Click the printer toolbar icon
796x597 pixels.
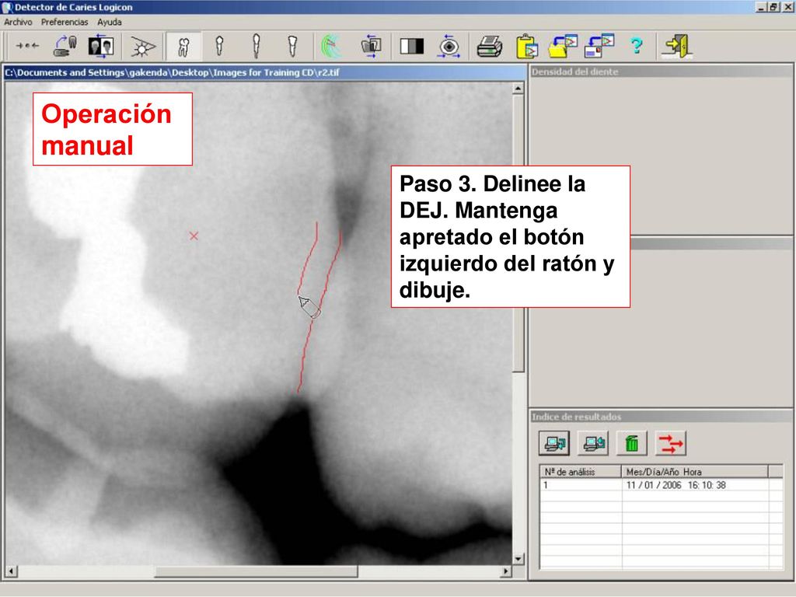pyautogui.click(x=490, y=47)
